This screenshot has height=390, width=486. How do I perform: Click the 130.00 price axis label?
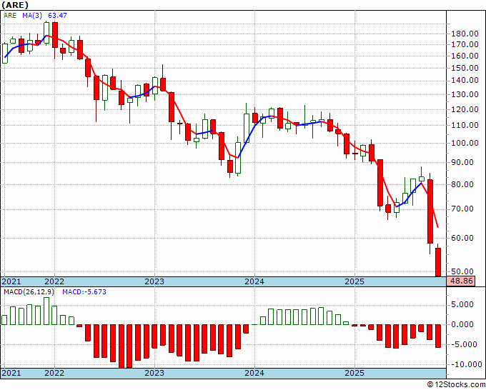pos(465,94)
